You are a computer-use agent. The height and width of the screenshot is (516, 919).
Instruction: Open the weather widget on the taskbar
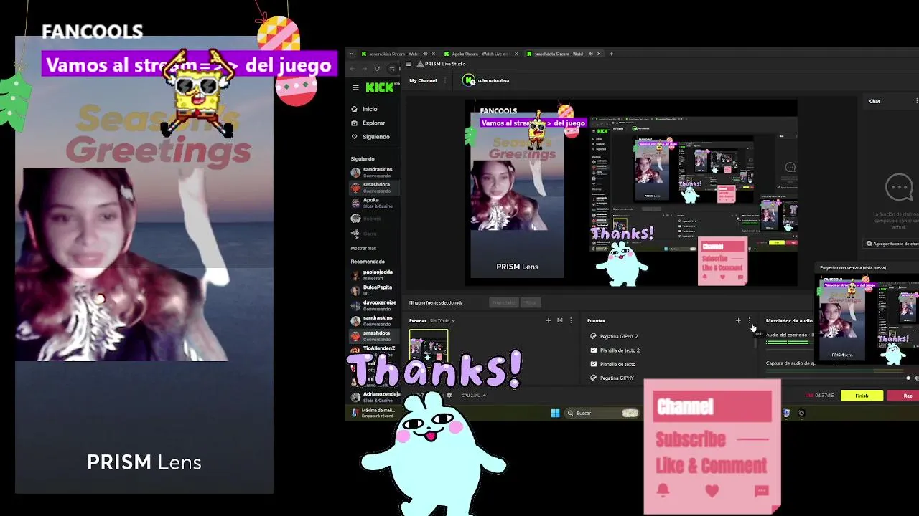[375, 413]
